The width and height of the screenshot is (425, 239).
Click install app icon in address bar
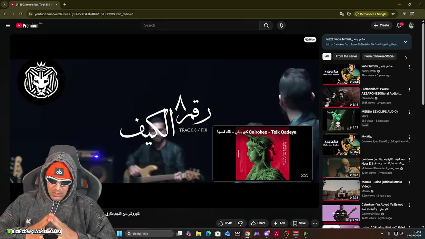coord(349,14)
